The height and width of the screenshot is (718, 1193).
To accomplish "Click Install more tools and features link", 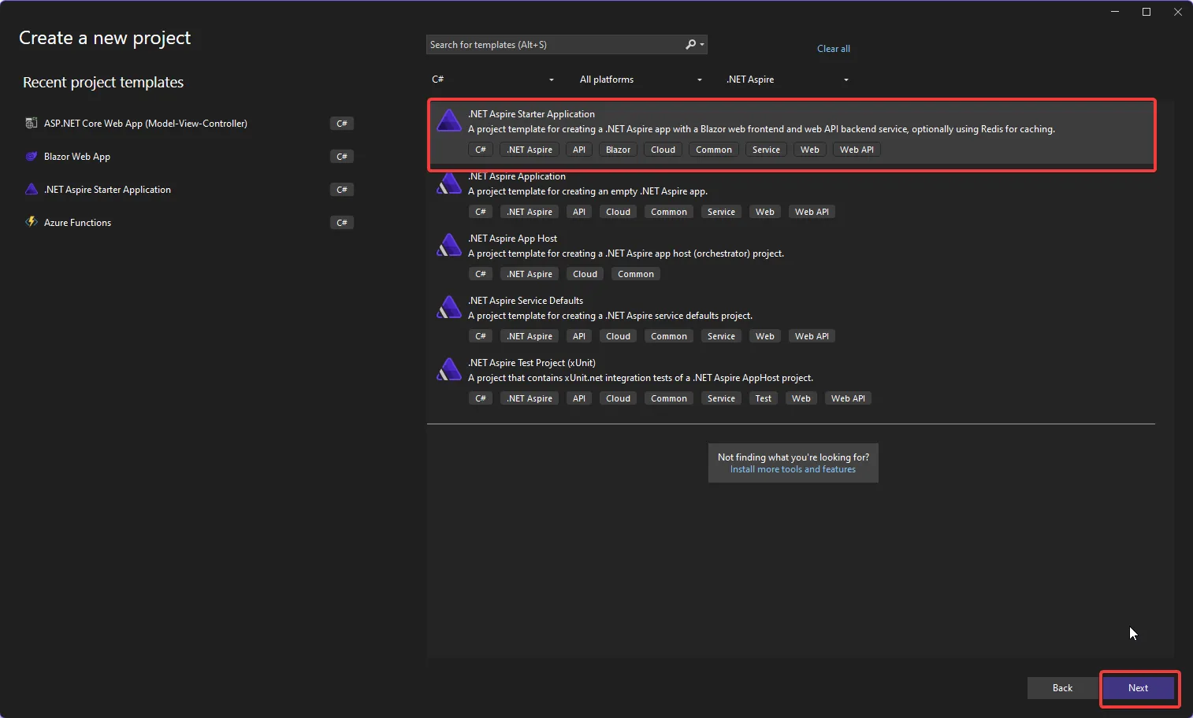I will click(793, 469).
